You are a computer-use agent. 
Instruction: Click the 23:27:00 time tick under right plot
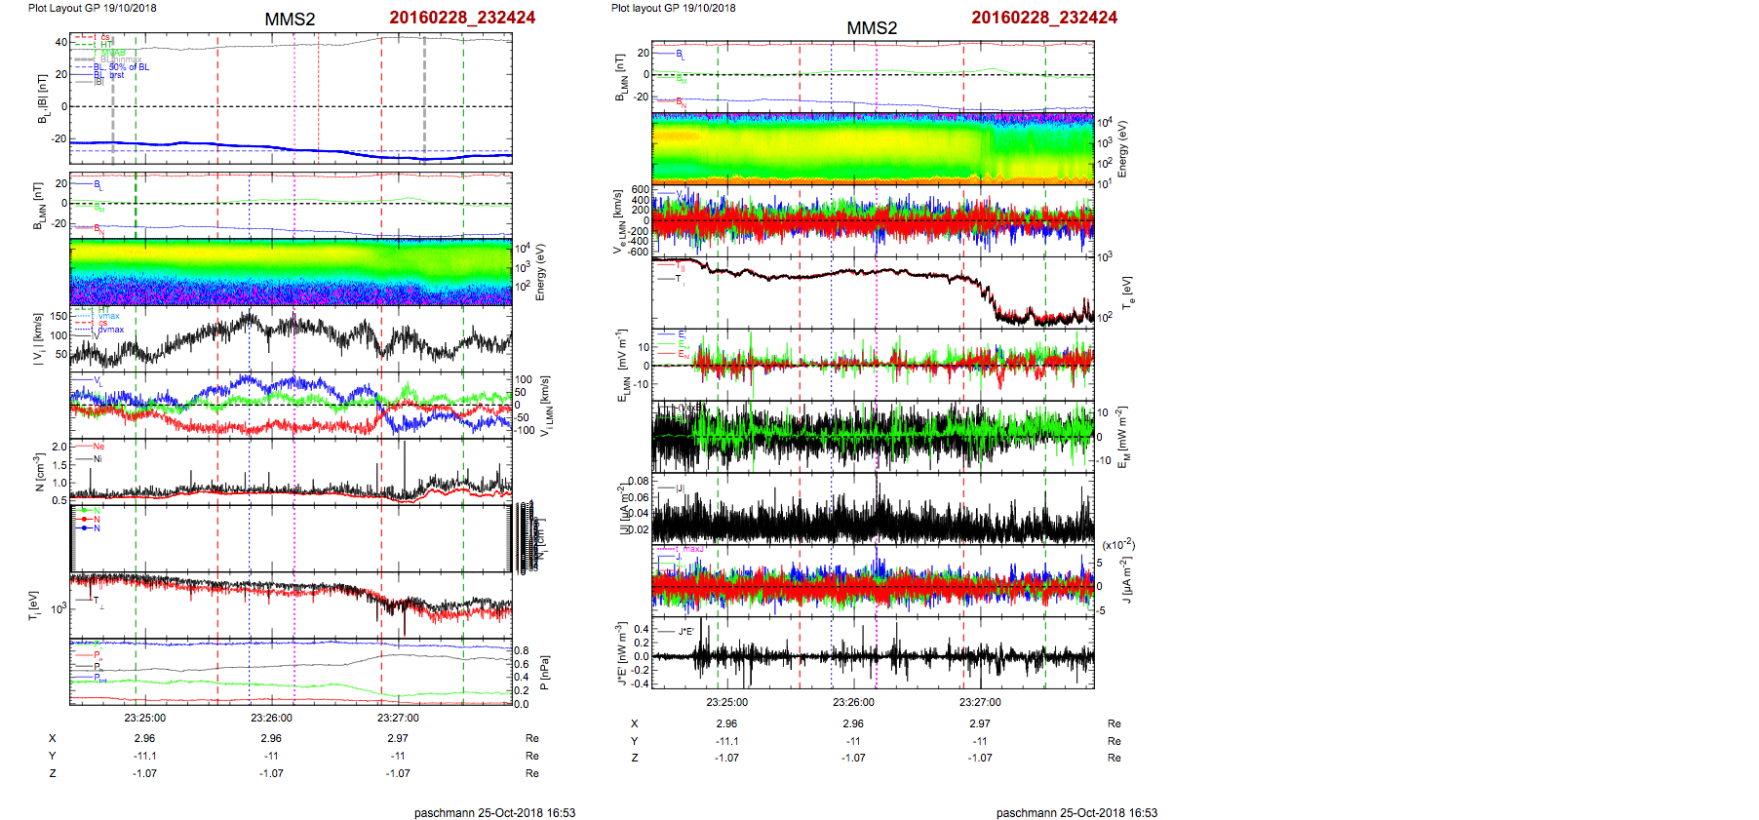(x=980, y=702)
